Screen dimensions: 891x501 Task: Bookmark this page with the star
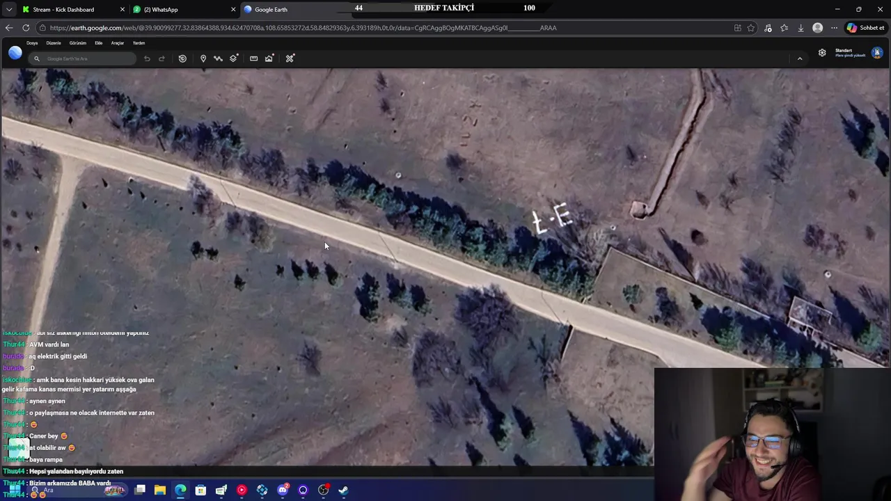(751, 28)
